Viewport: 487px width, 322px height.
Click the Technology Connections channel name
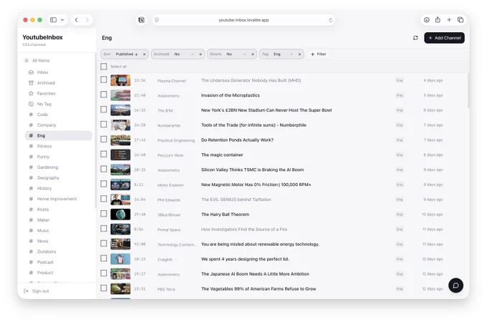[177, 245]
